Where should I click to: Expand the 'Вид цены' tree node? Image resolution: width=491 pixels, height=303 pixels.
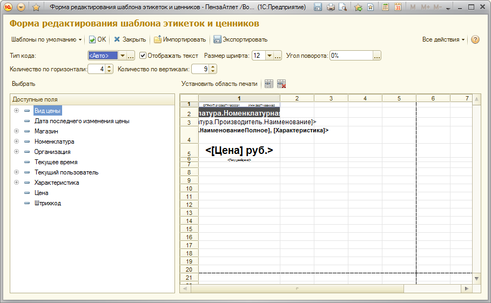17,111
